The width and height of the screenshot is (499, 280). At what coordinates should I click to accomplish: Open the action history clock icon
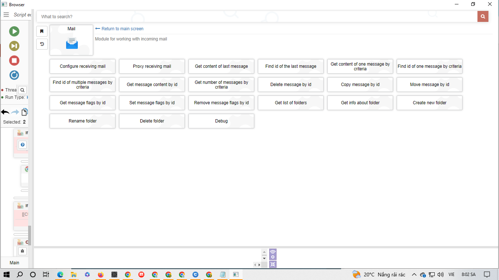(42, 44)
